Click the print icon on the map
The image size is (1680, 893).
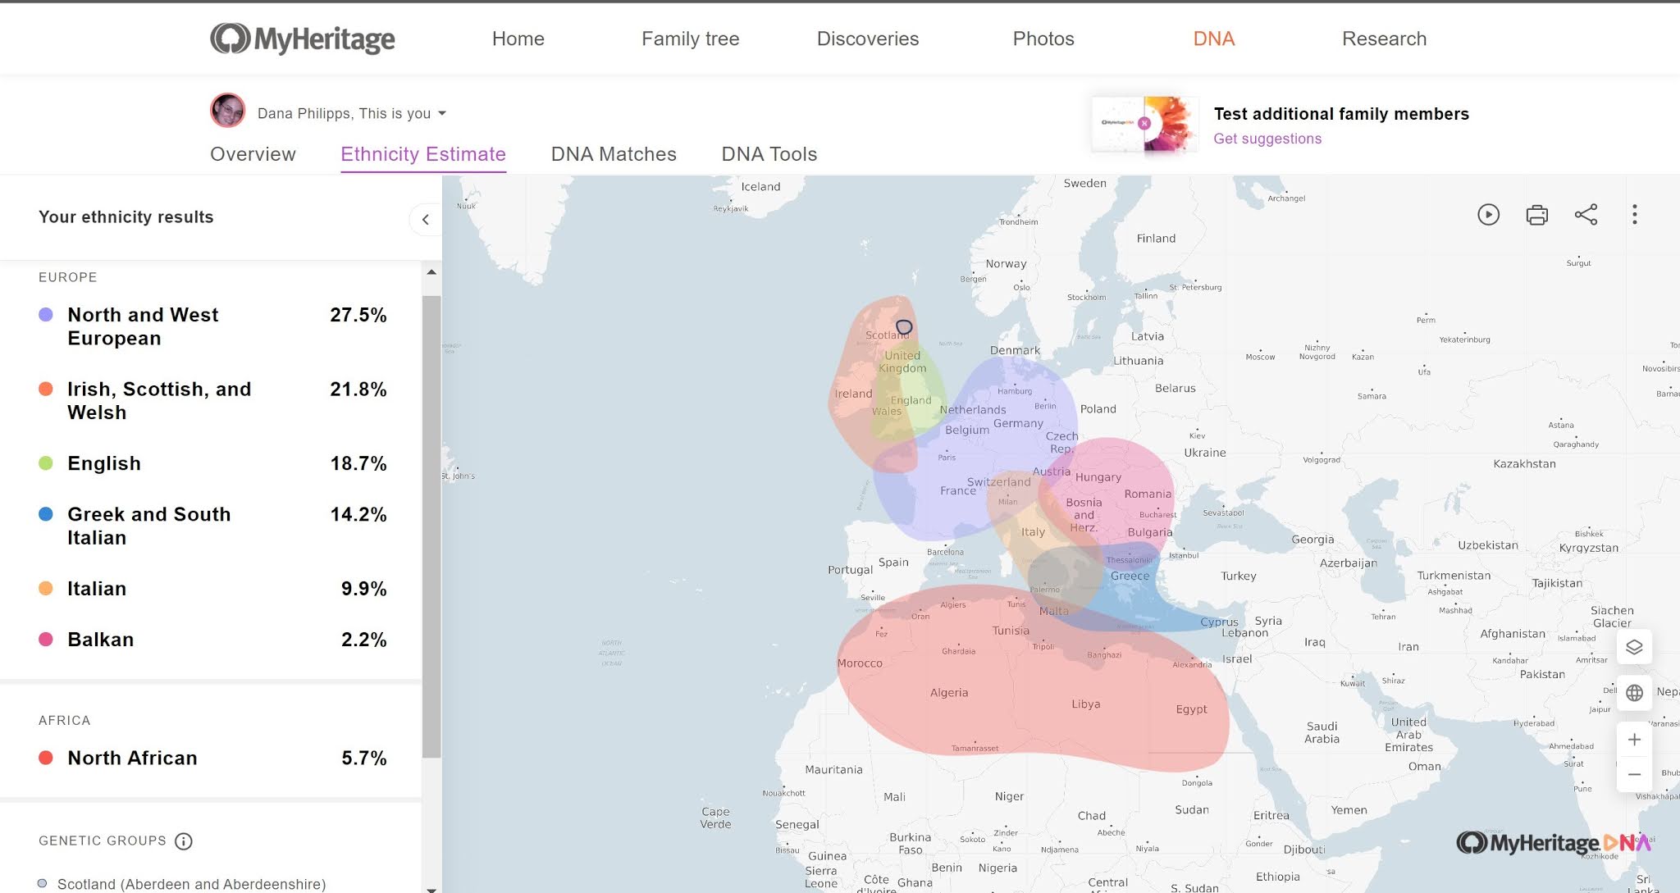coord(1536,215)
